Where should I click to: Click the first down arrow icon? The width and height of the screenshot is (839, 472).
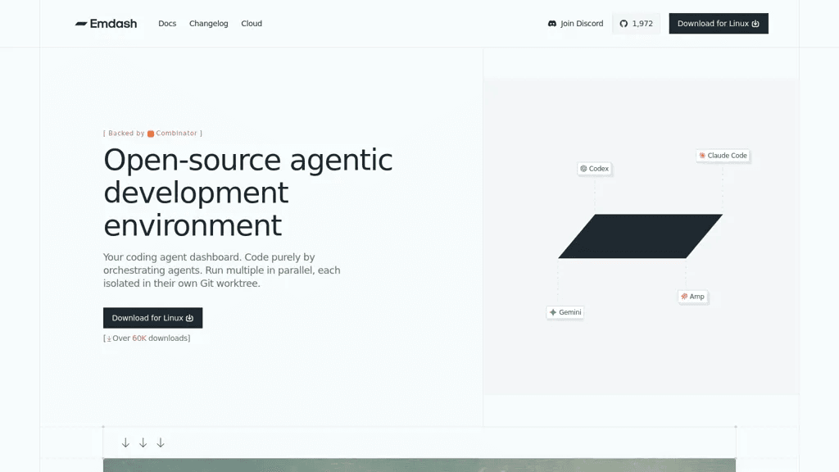[125, 442]
